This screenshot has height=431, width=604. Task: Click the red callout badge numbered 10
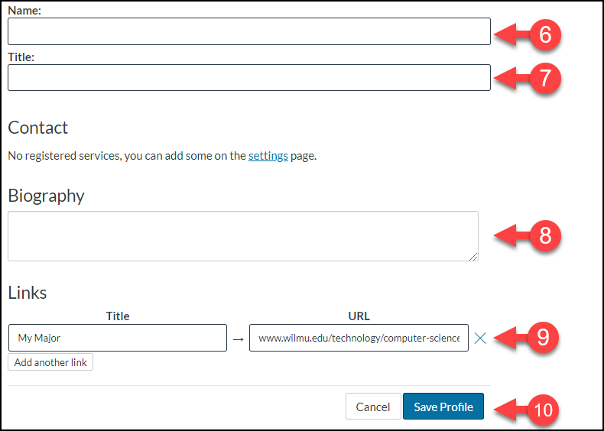point(542,409)
